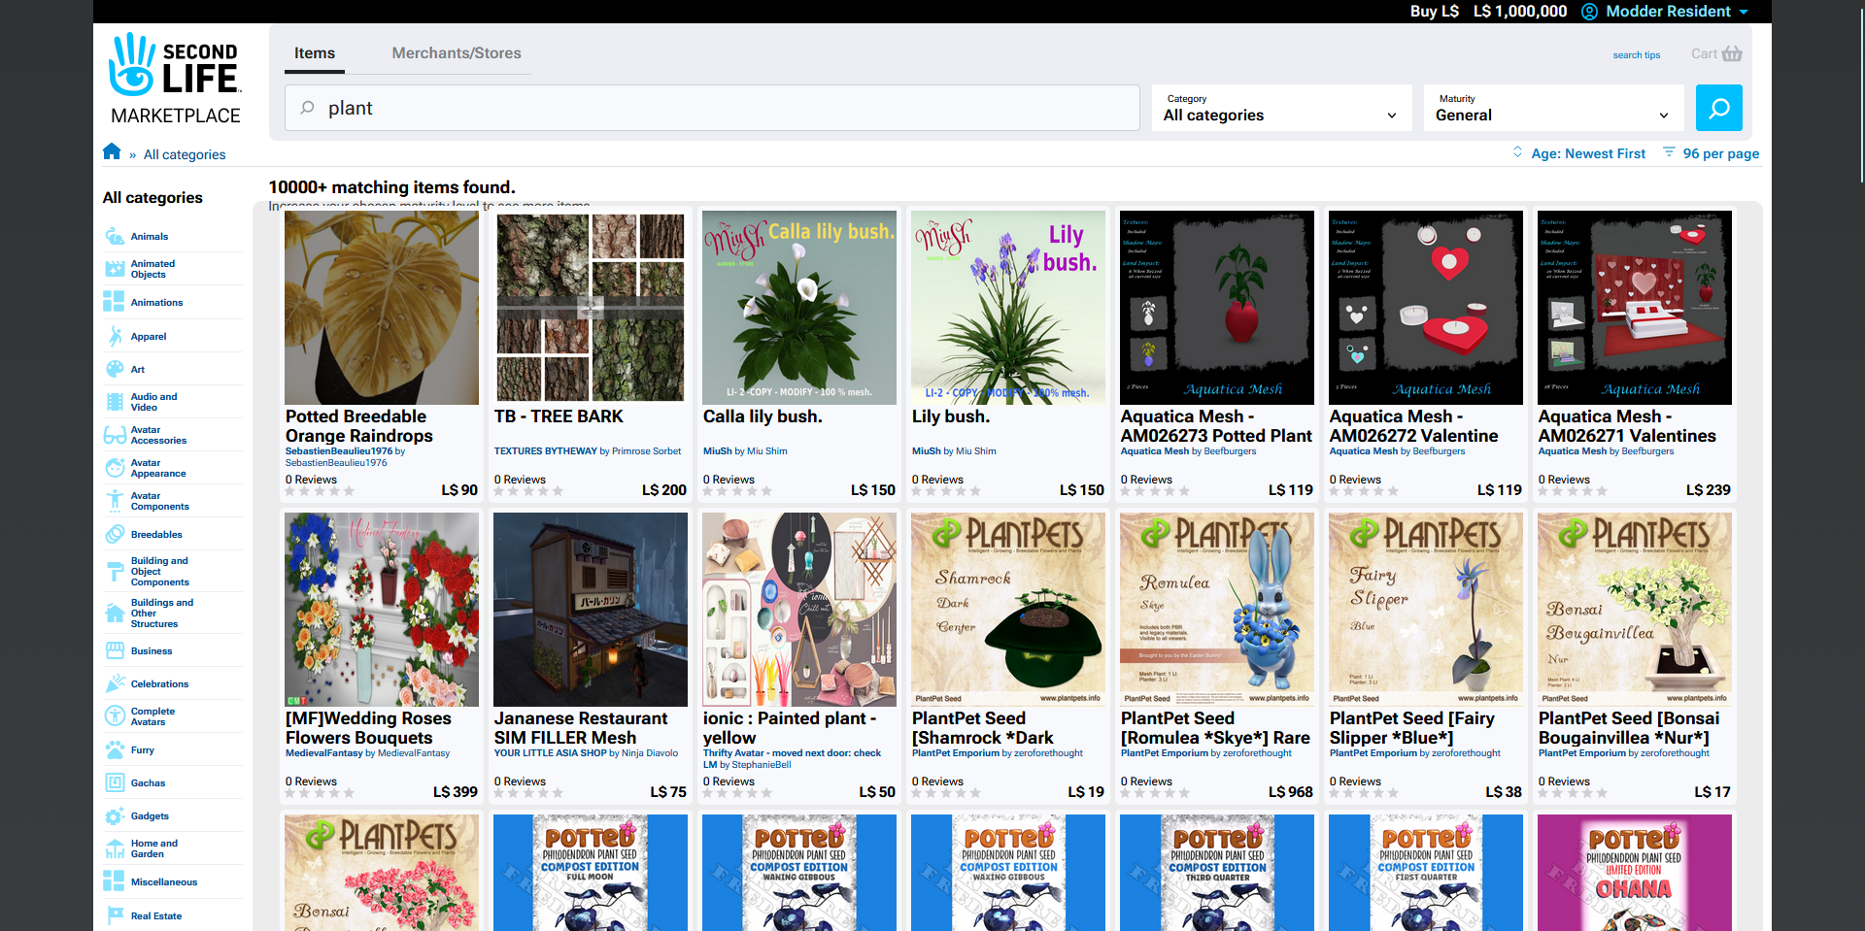Screen dimensions: 1865x931
Task: Click the Celebrations category icon
Action: point(115,683)
